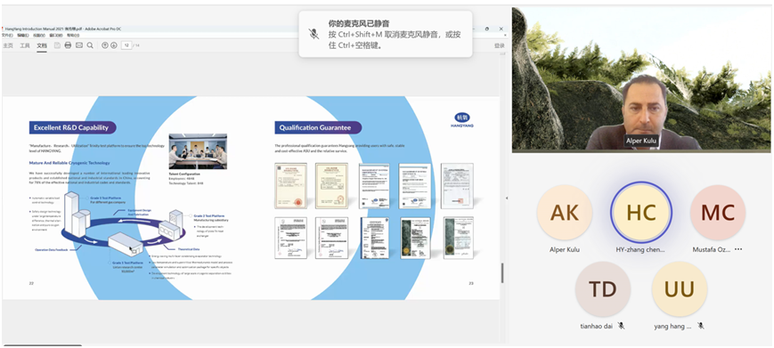Screen dimensions: 774x348
Task: Click the PDF vertical scrollbar handle
Action: [502, 272]
